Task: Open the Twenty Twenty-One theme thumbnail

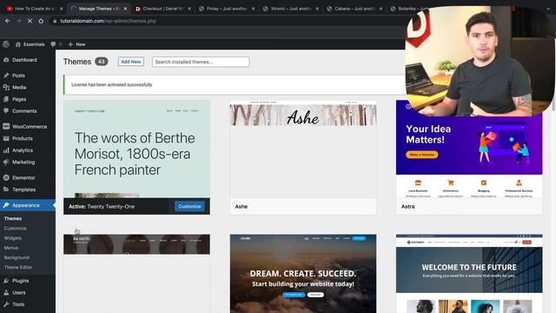Action: coord(136,149)
